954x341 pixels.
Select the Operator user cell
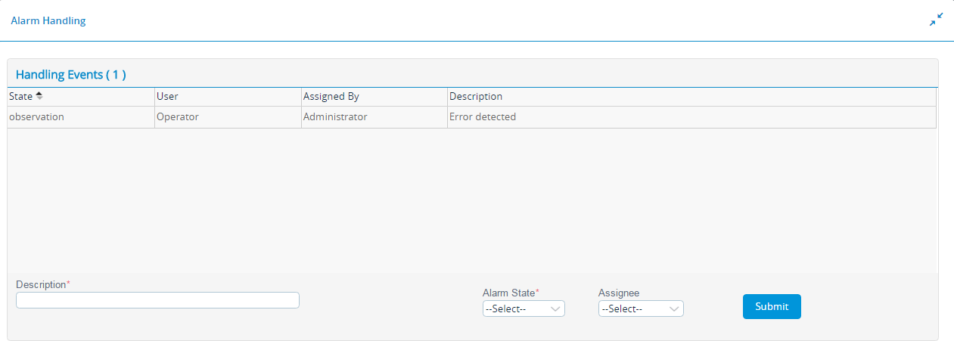[x=177, y=117]
